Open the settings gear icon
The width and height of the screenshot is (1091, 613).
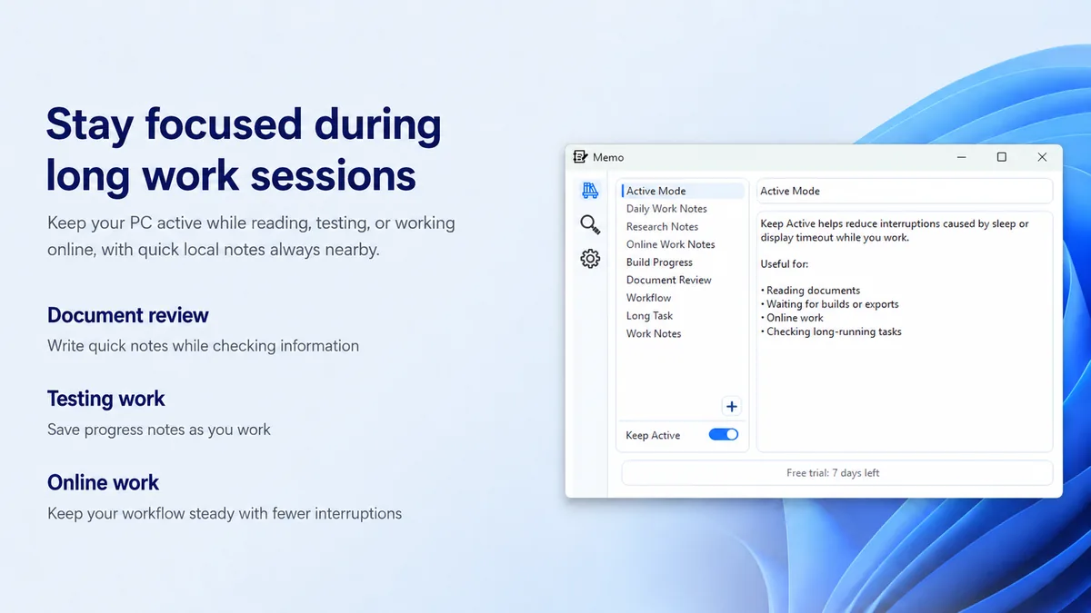[590, 259]
